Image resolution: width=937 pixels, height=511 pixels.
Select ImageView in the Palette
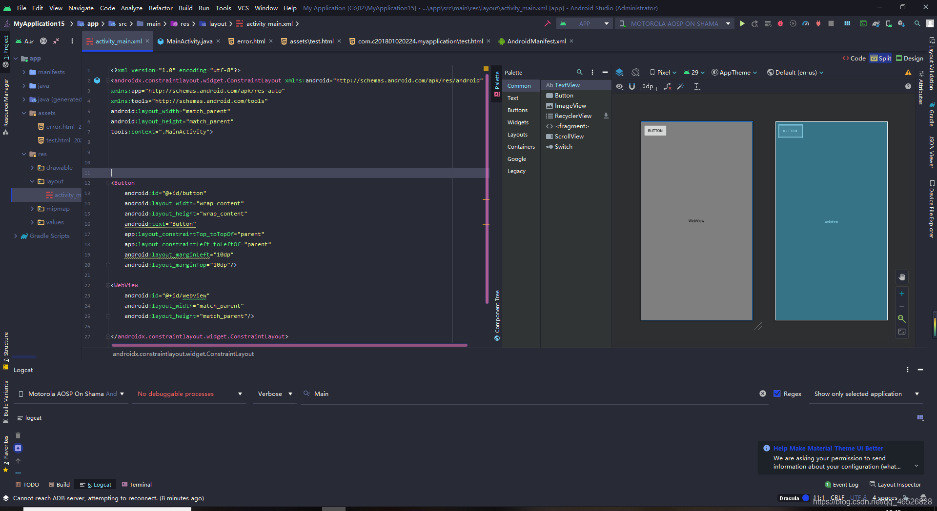click(x=570, y=106)
